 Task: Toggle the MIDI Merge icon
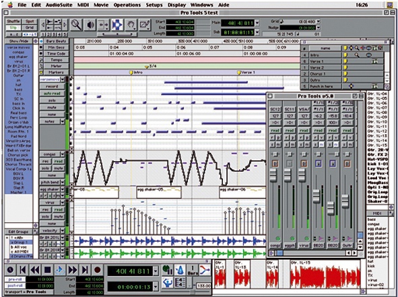coord(205,269)
